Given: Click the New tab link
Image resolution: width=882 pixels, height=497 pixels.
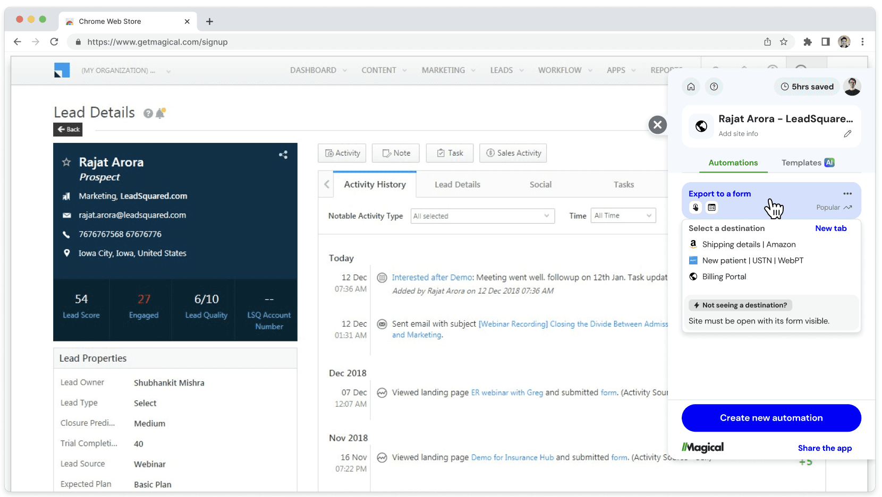Looking at the screenshot, I should point(831,228).
